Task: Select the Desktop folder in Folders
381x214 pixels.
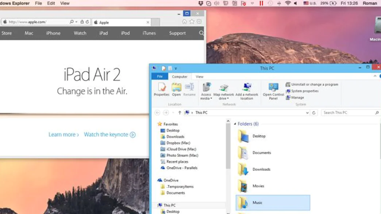Action: tap(252, 136)
